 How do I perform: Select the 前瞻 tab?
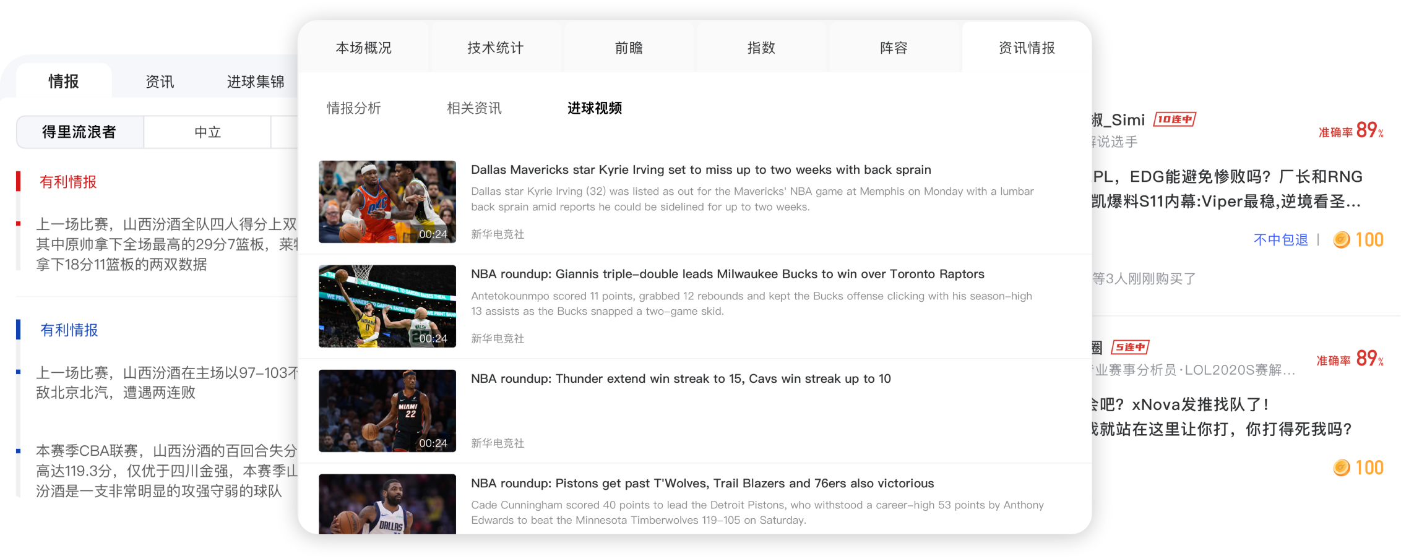tap(629, 48)
